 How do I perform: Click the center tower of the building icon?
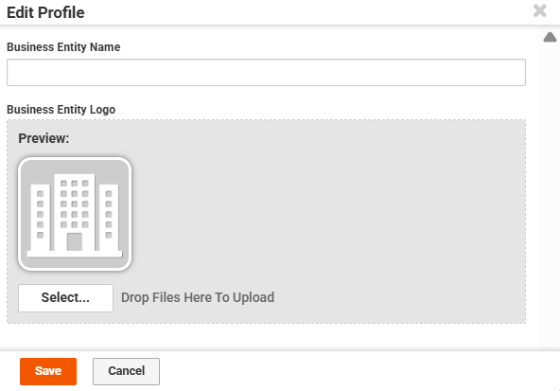click(75, 212)
